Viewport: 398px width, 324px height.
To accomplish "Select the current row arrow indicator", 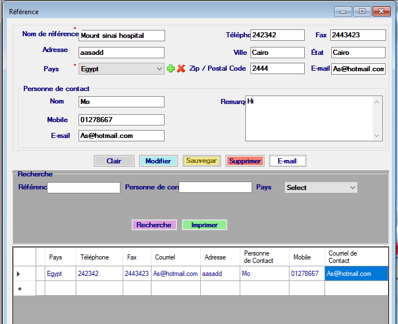I will tap(19, 274).
